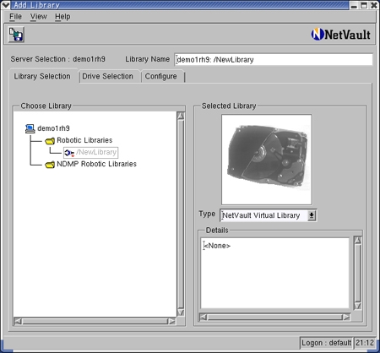Open the Type dropdown arrow
This screenshot has width=380, height=353.
coord(312,215)
